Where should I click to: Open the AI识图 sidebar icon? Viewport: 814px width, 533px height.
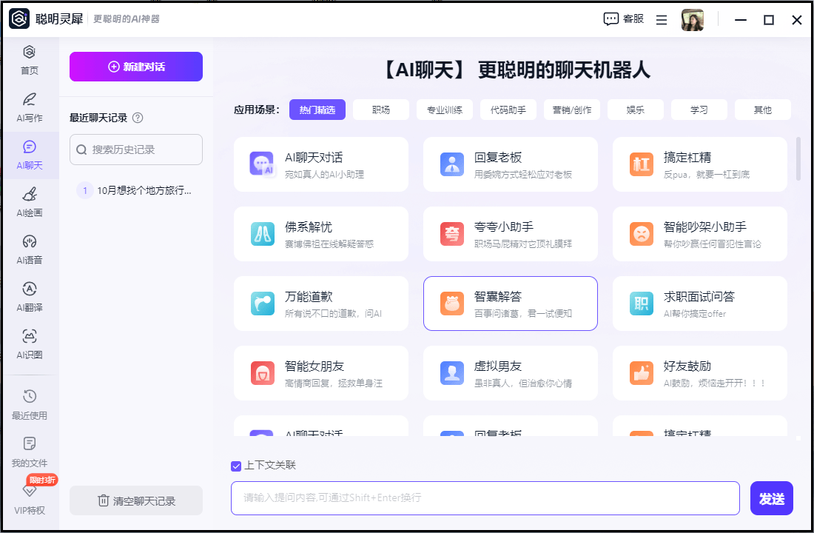(30, 337)
